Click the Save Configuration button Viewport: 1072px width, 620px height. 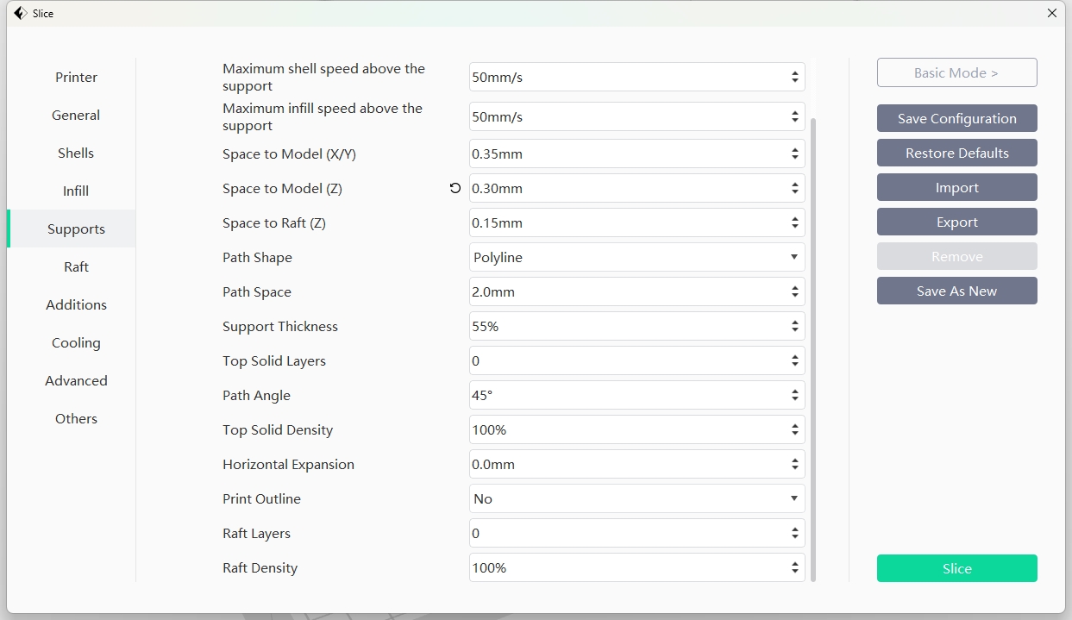pos(956,118)
